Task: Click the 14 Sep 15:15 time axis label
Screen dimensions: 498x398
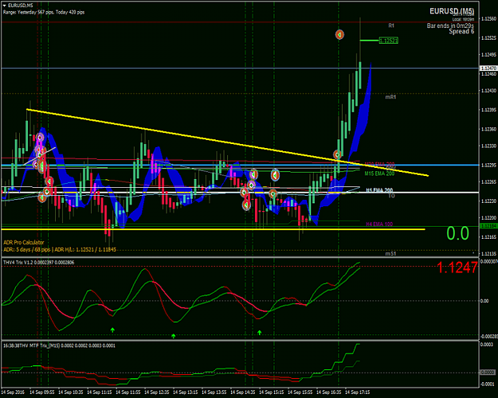Action: pos(272,392)
